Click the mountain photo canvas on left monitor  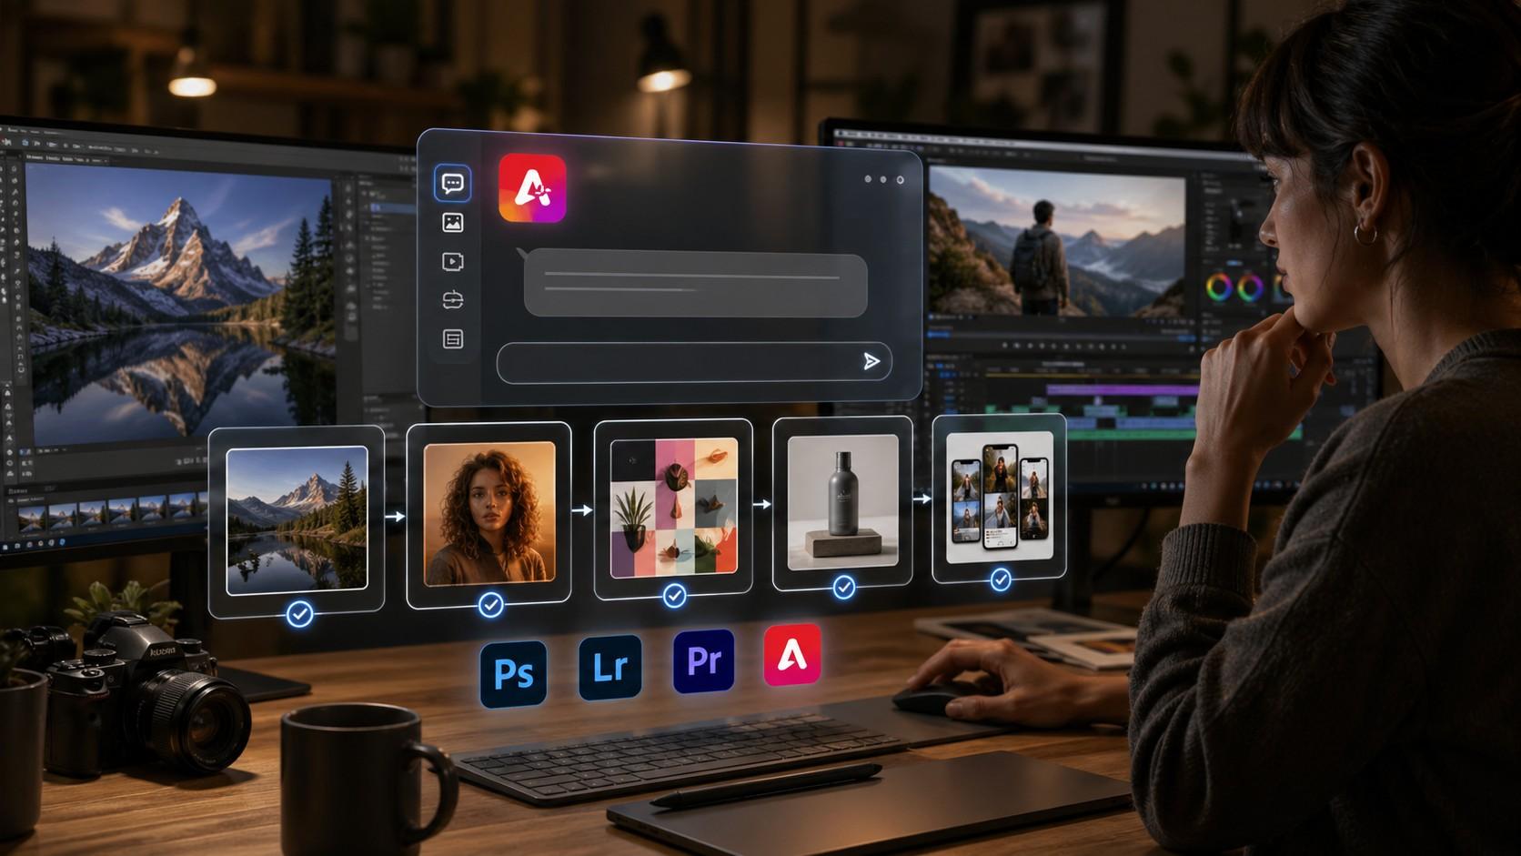179,305
